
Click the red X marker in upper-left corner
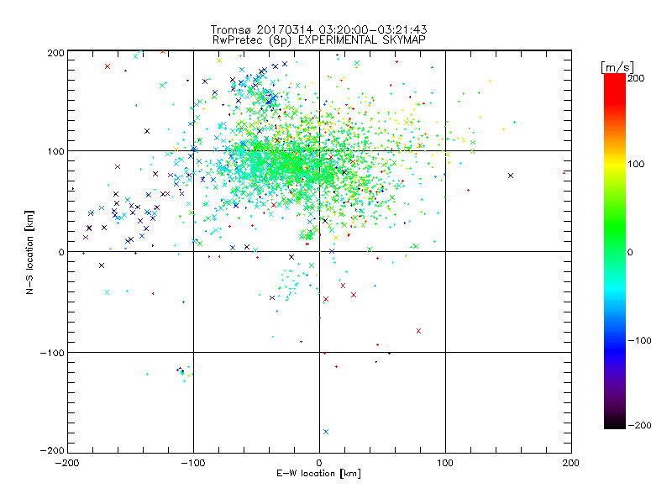pos(108,66)
